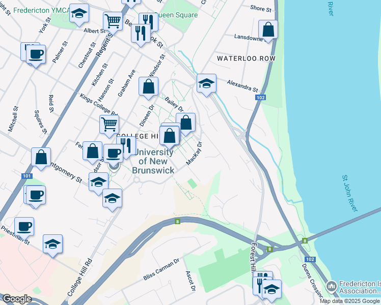This screenshot has width=381, height=305.
Task: Click the Ascot Dr street label
Action: (190, 281)
